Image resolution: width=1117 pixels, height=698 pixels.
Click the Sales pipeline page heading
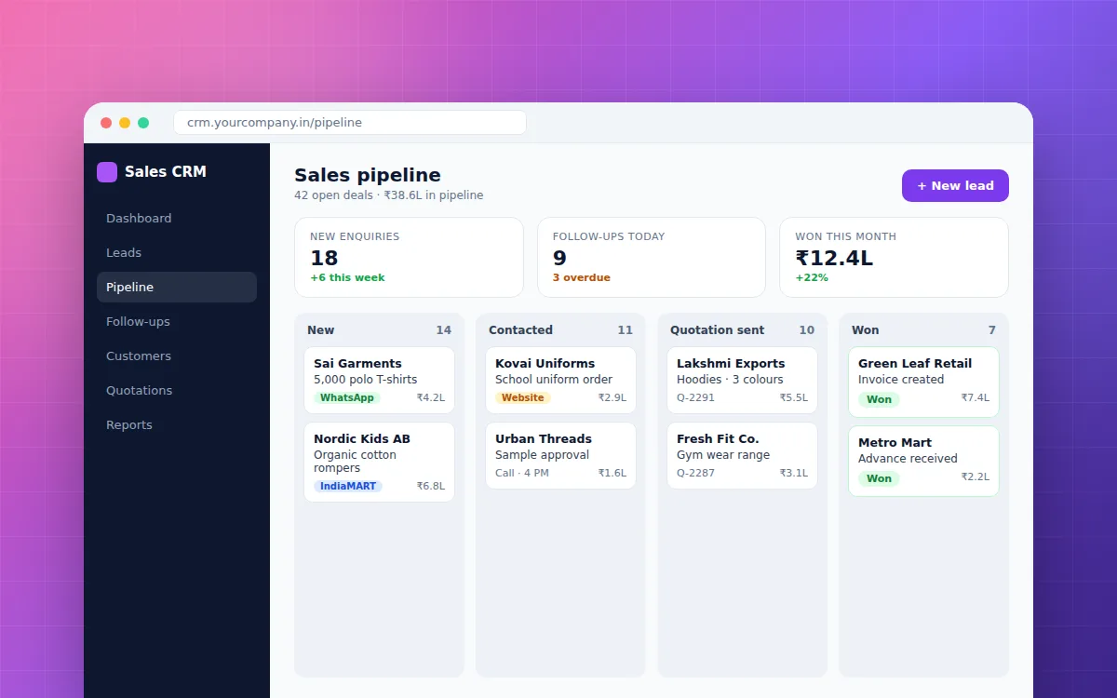[368, 175]
